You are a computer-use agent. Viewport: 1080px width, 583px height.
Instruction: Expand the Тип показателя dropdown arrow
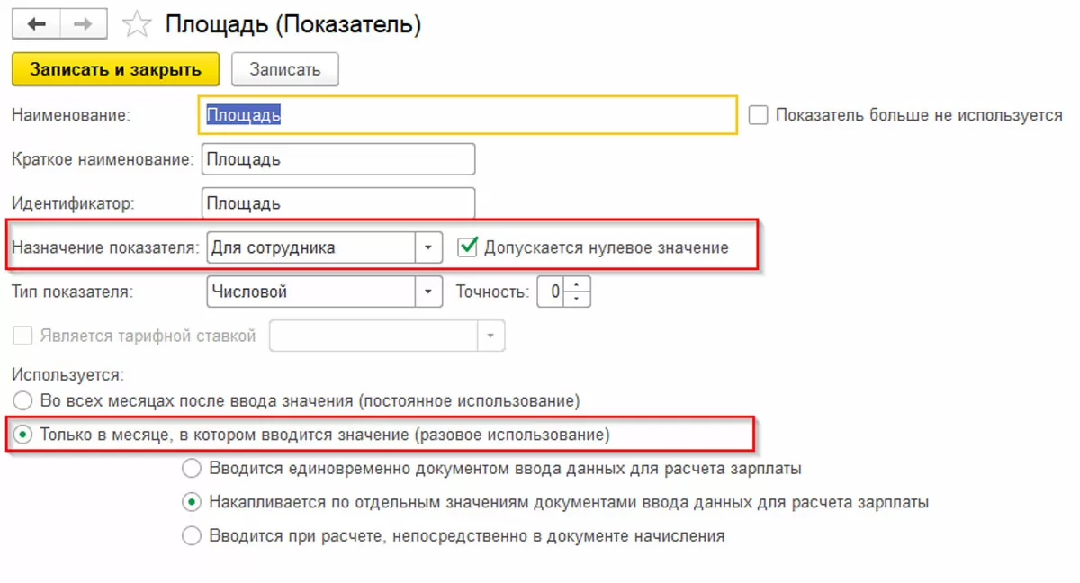click(428, 291)
